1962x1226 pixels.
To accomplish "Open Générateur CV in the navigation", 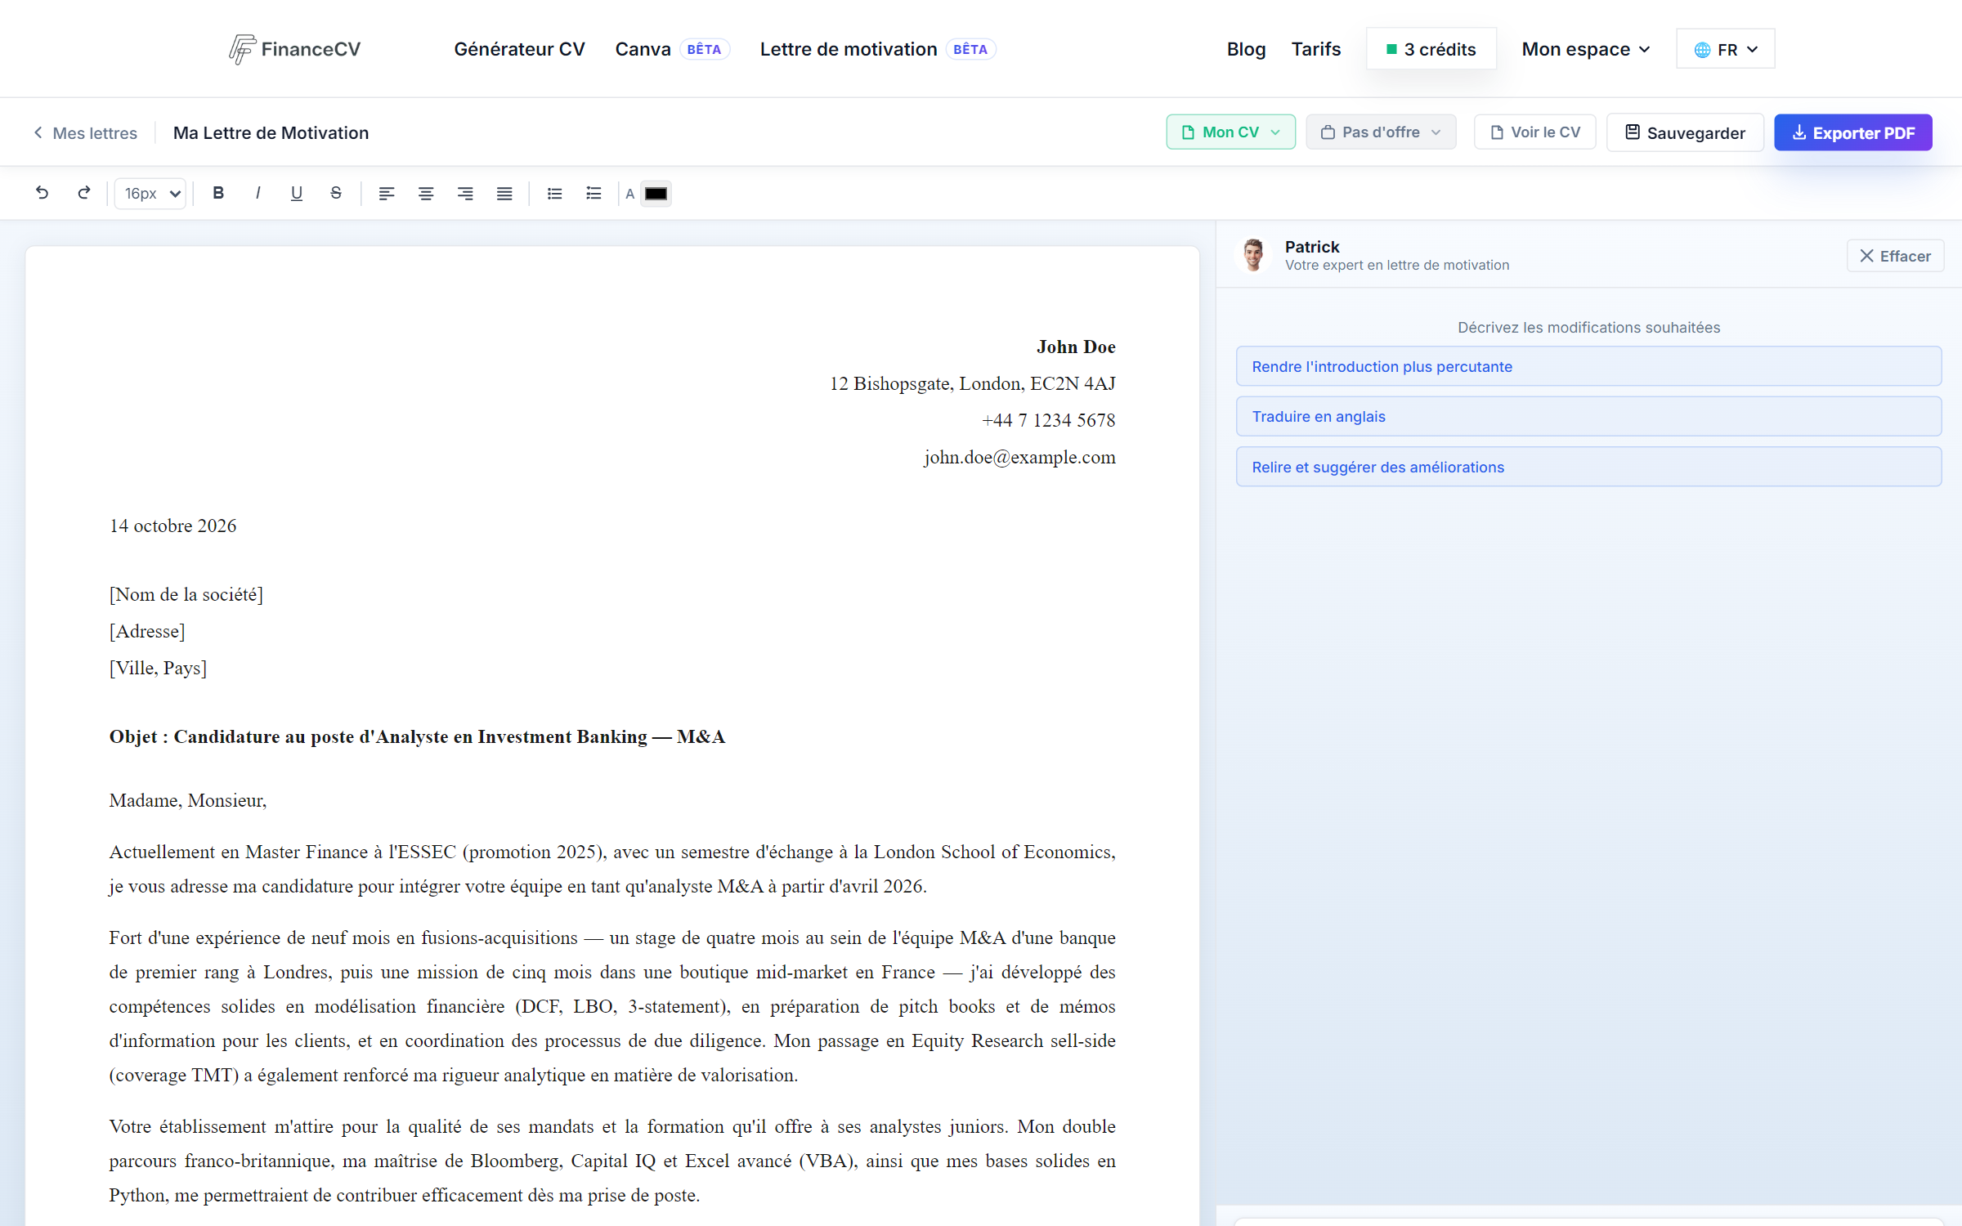I will 519,49.
